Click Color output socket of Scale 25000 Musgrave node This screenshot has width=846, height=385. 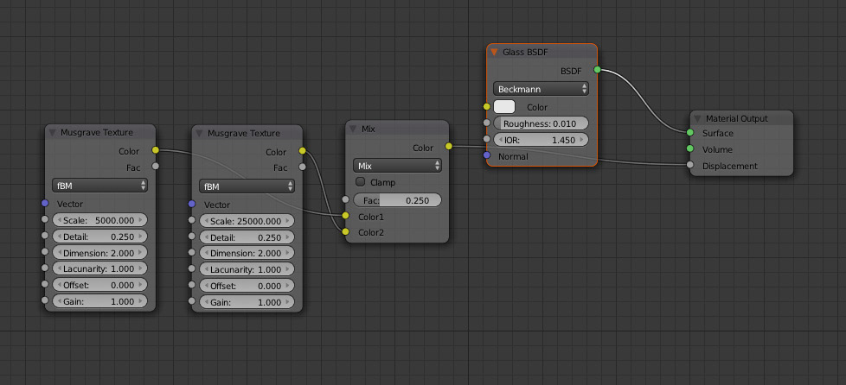click(302, 151)
